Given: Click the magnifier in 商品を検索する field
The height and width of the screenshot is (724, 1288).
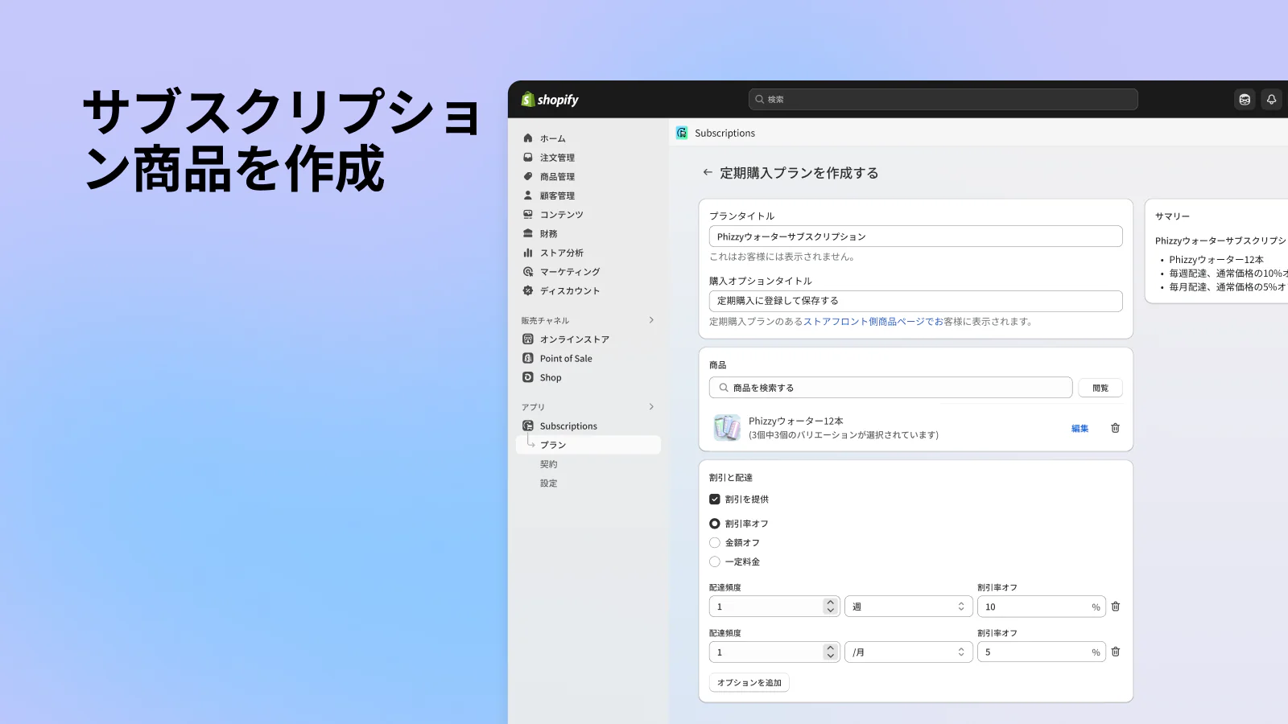Looking at the screenshot, I should tap(724, 388).
